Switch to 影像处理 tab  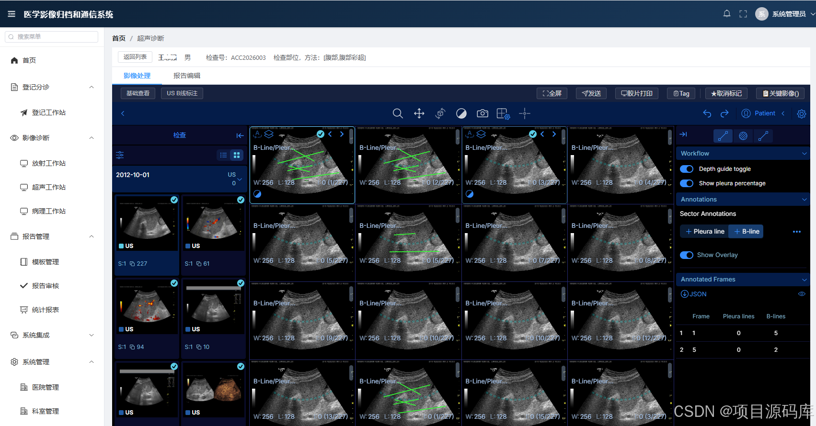coord(137,76)
